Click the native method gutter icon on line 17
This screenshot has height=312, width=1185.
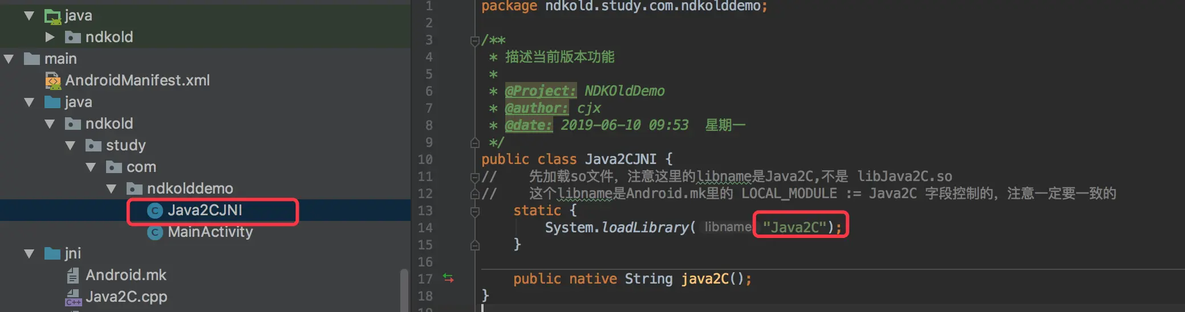click(449, 278)
